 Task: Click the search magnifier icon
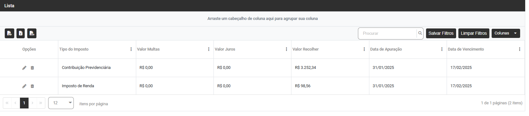point(420,33)
